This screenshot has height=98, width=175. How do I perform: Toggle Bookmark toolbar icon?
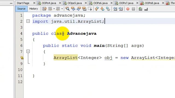(x=108, y=9)
